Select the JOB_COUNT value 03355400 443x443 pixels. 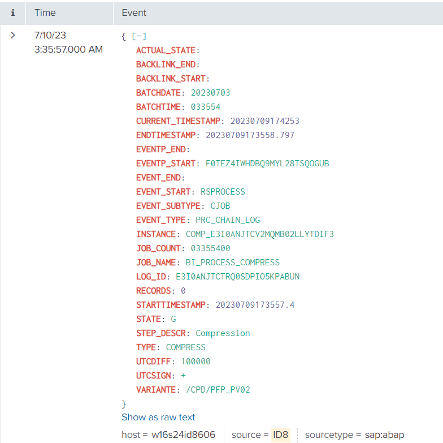pyautogui.click(x=206, y=248)
